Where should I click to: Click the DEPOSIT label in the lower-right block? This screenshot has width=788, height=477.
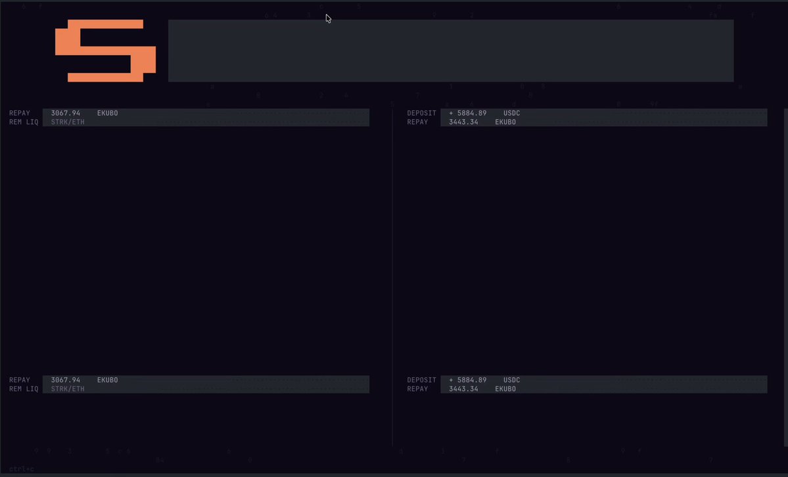tap(422, 380)
